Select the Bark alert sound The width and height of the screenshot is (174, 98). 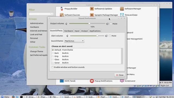click(53, 53)
